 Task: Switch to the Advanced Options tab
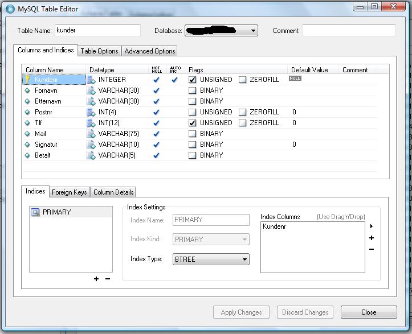click(x=150, y=51)
